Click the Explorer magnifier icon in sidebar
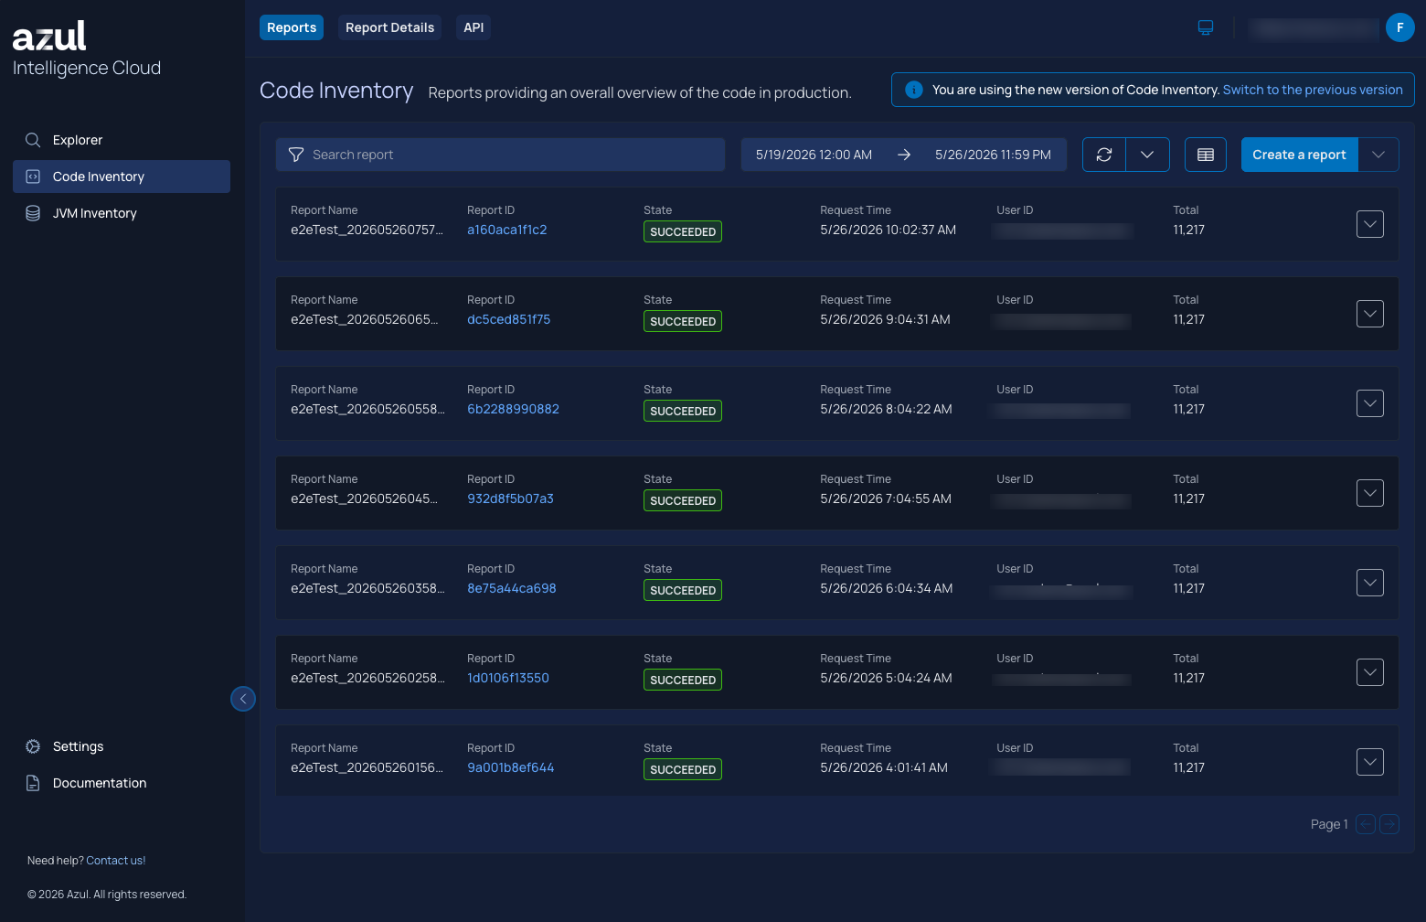Image resolution: width=1426 pixels, height=922 pixels. pyautogui.click(x=33, y=140)
